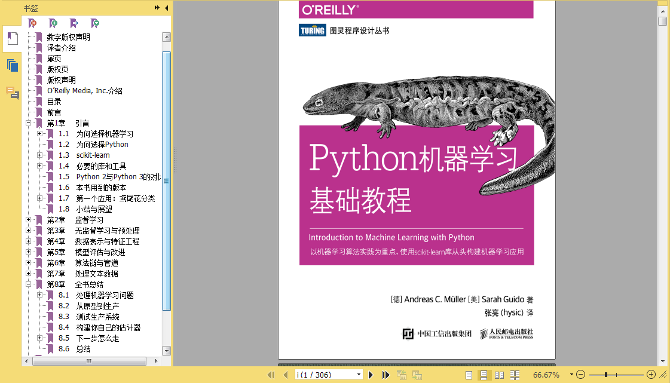Open bookmark 译者介绍
Image resolution: width=670 pixels, height=383 pixels.
pyautogui.click(x=61, y=48)
